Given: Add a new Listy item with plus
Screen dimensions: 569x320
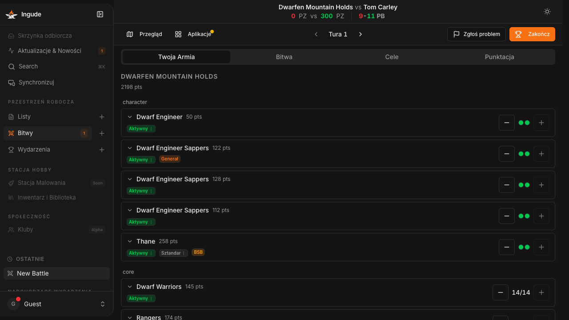Looking at the screenshot, I should 102,117.
